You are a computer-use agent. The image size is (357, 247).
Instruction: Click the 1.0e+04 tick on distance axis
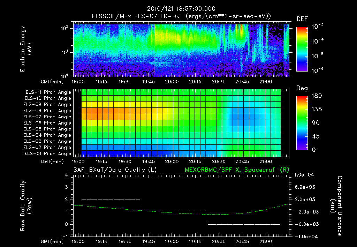(304, 175)
